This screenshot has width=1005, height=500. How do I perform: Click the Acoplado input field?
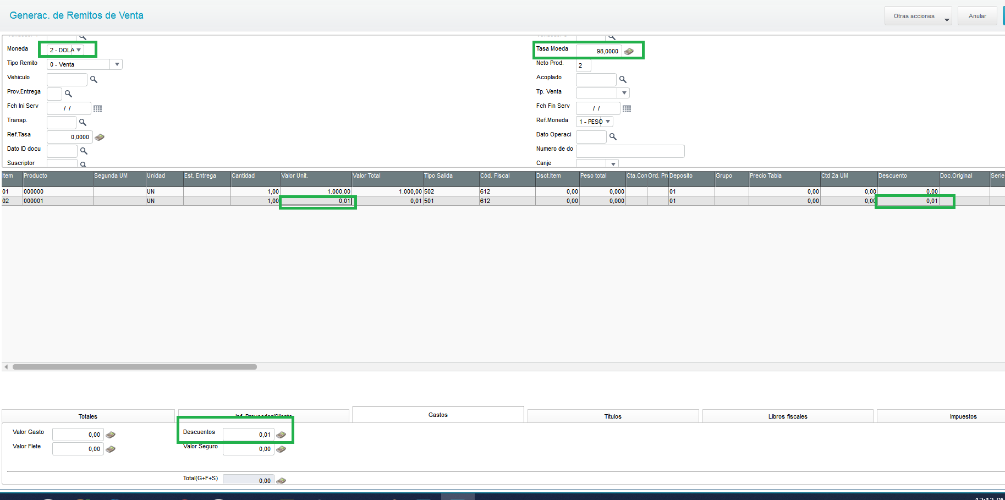tap(596, 80)
